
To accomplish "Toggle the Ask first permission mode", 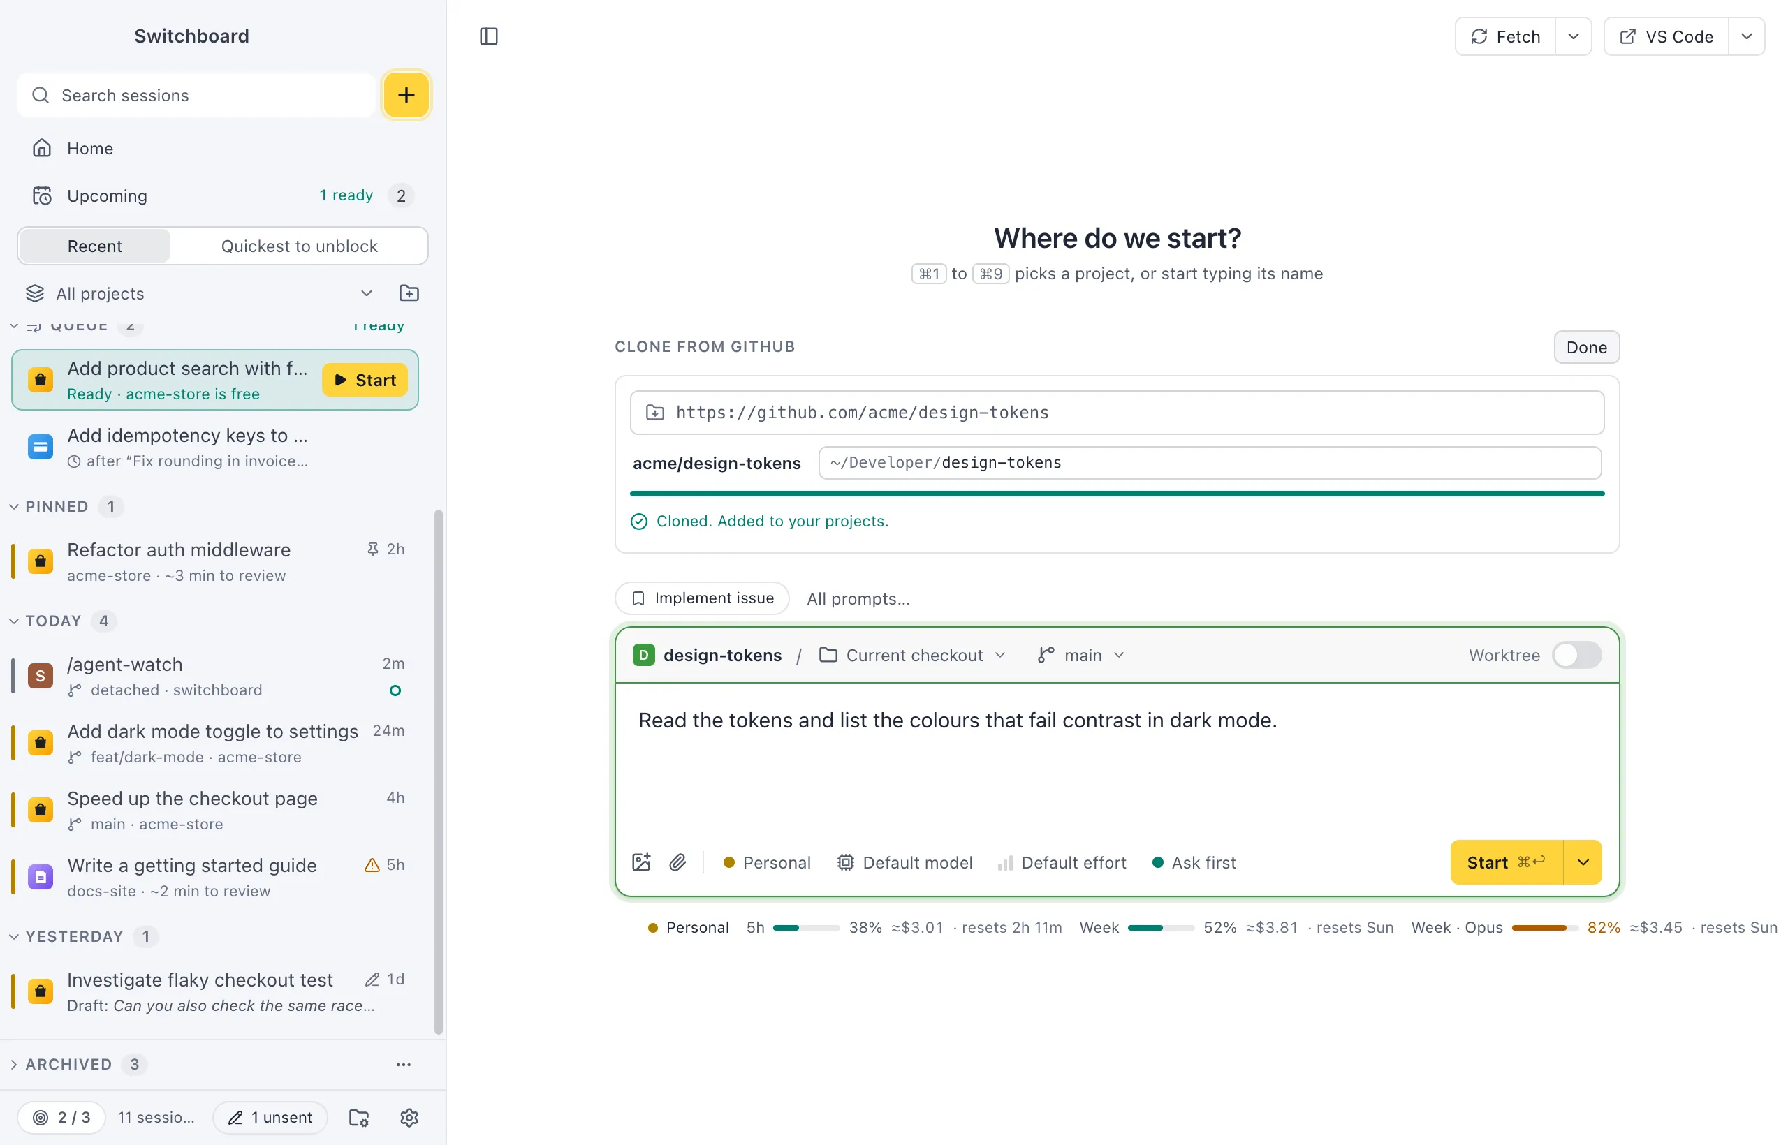I will click(x=1193, y=862).
